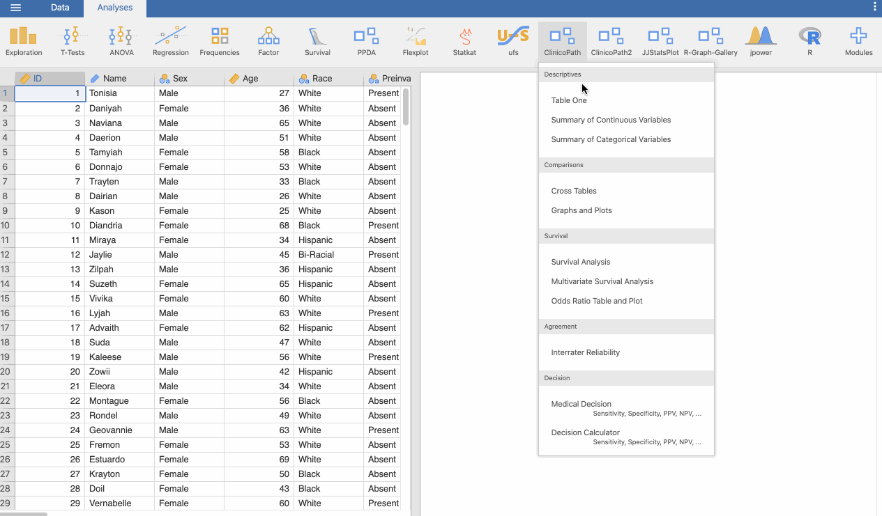Click the cell containing 'Daniyah'
The height and width of the screenshot is (516, 882).
click(119, 108)
